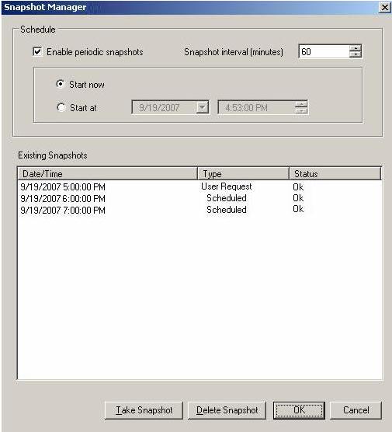Select the 5:00:00 PM User Request snapshot
The height and width of the screenshot is (432, 392).
[199, 186]
